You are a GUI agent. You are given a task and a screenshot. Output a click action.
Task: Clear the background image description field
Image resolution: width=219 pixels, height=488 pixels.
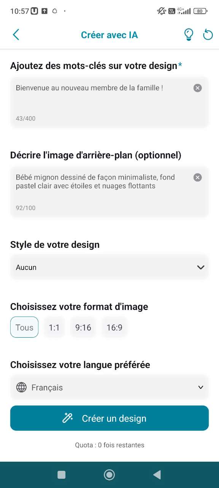197,177
